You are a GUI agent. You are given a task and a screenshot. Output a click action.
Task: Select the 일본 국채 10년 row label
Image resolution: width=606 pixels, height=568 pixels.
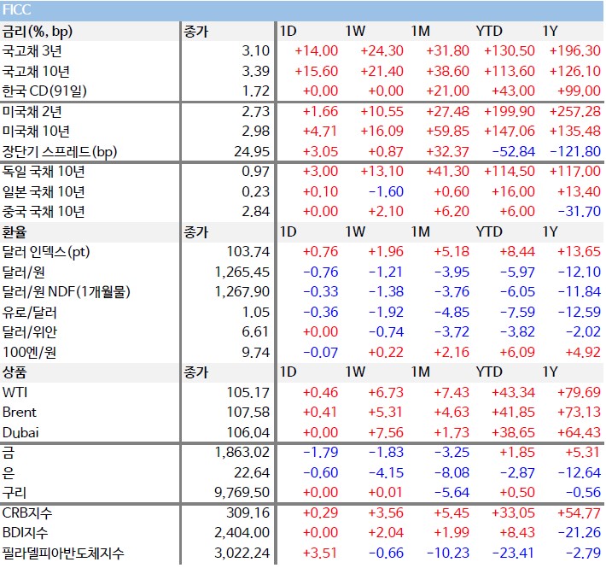point(44,192)
